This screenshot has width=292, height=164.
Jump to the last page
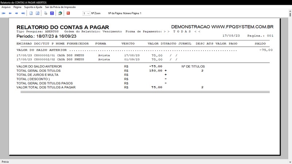23,13
